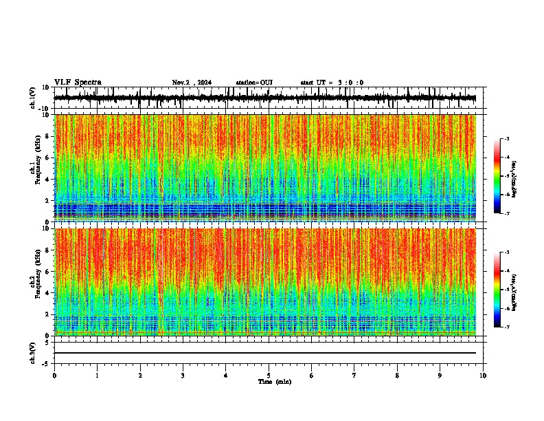Click the "ch.3(V)" axis label

pyautogui.click(x=33, y=353)
